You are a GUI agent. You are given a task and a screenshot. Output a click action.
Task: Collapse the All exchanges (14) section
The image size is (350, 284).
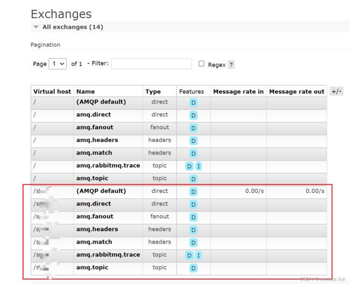(x=68, y=27)
